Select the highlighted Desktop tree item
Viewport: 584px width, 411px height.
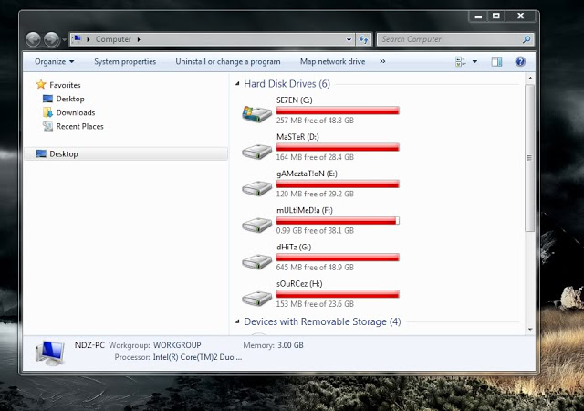click(x=126, y=154)
